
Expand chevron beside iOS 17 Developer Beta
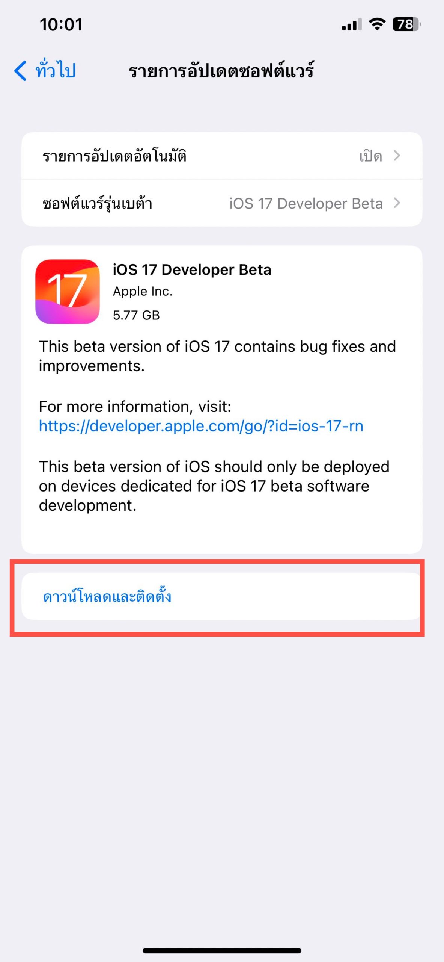tap(397, 203)
